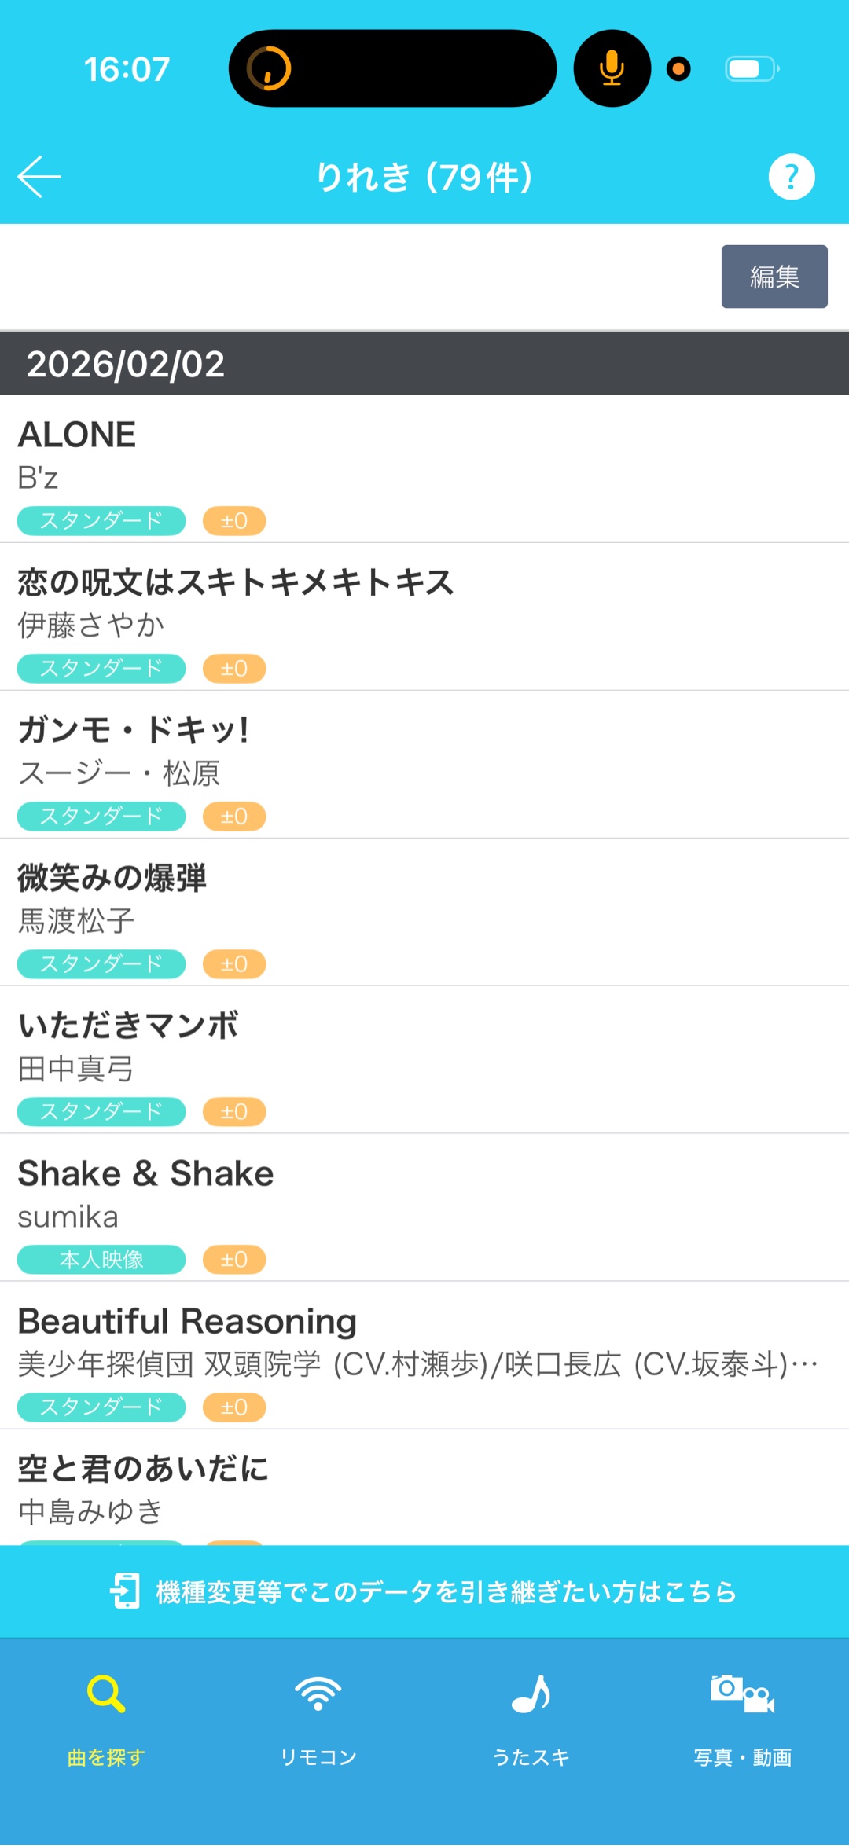Tap the 本人映像 tag on Shake & Shake
849x1846 pixels.
tap(101, 1260)
